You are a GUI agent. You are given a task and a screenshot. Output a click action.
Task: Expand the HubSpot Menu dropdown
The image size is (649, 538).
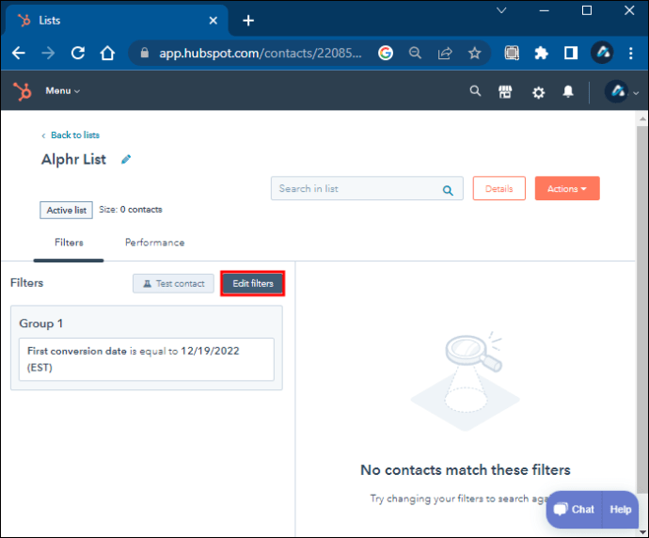pyautogui.click(x=62, y=90)
